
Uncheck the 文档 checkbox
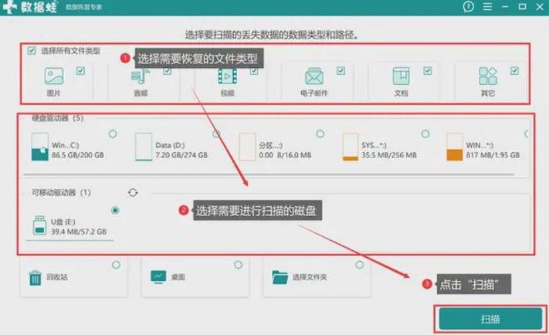(427, 71)
